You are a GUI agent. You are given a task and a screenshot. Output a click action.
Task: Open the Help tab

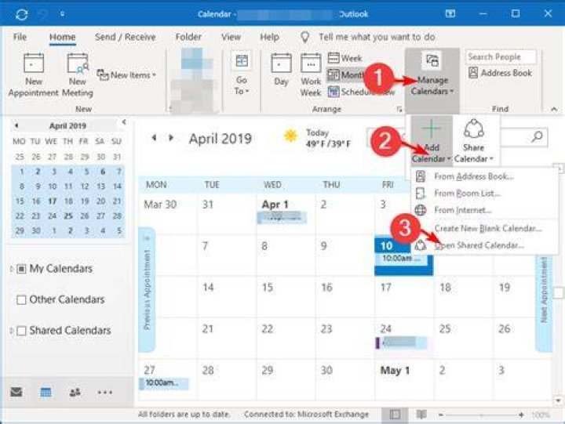(269, 37)
